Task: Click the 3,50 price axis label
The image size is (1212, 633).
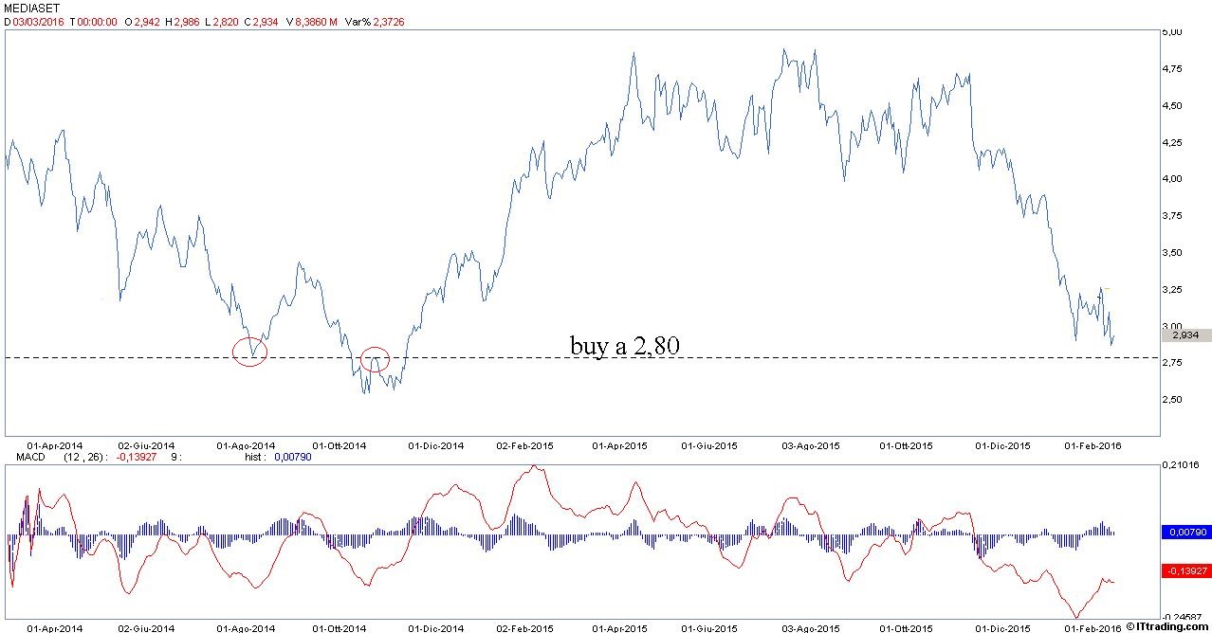Action: [x=1172, y=253]
